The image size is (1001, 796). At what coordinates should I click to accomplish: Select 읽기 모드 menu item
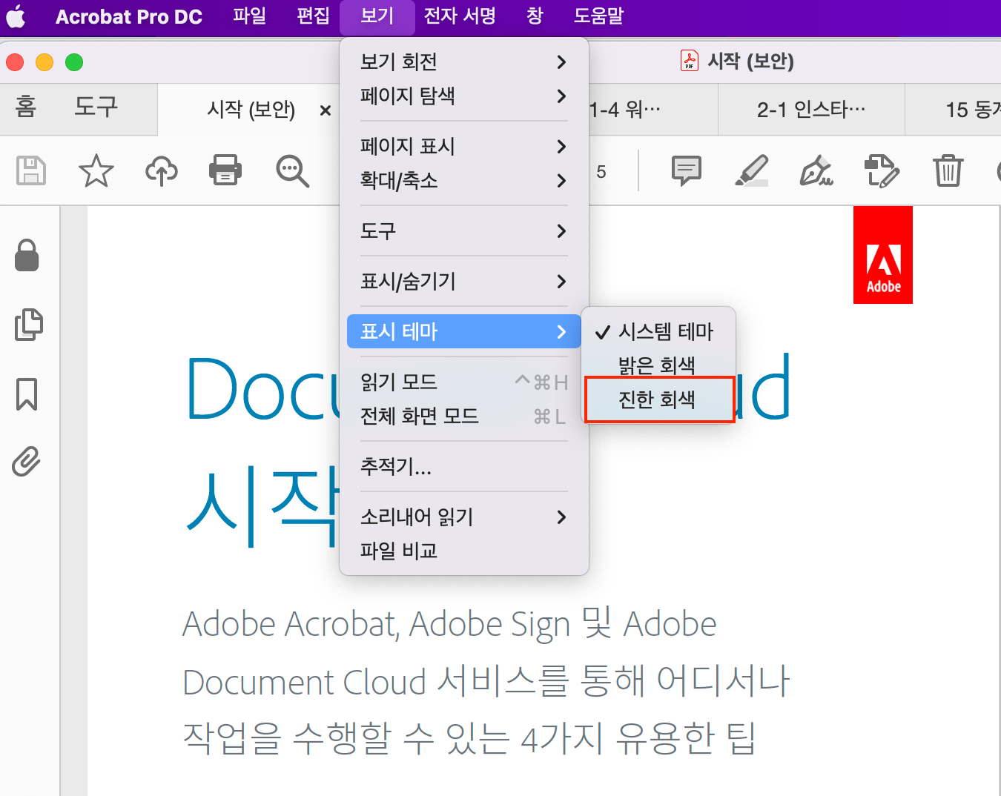click(464, 382)
